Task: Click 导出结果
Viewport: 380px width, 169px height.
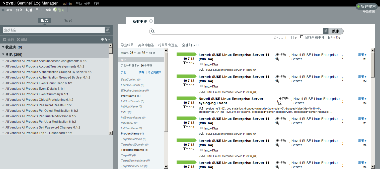Action: click(127, 45)
